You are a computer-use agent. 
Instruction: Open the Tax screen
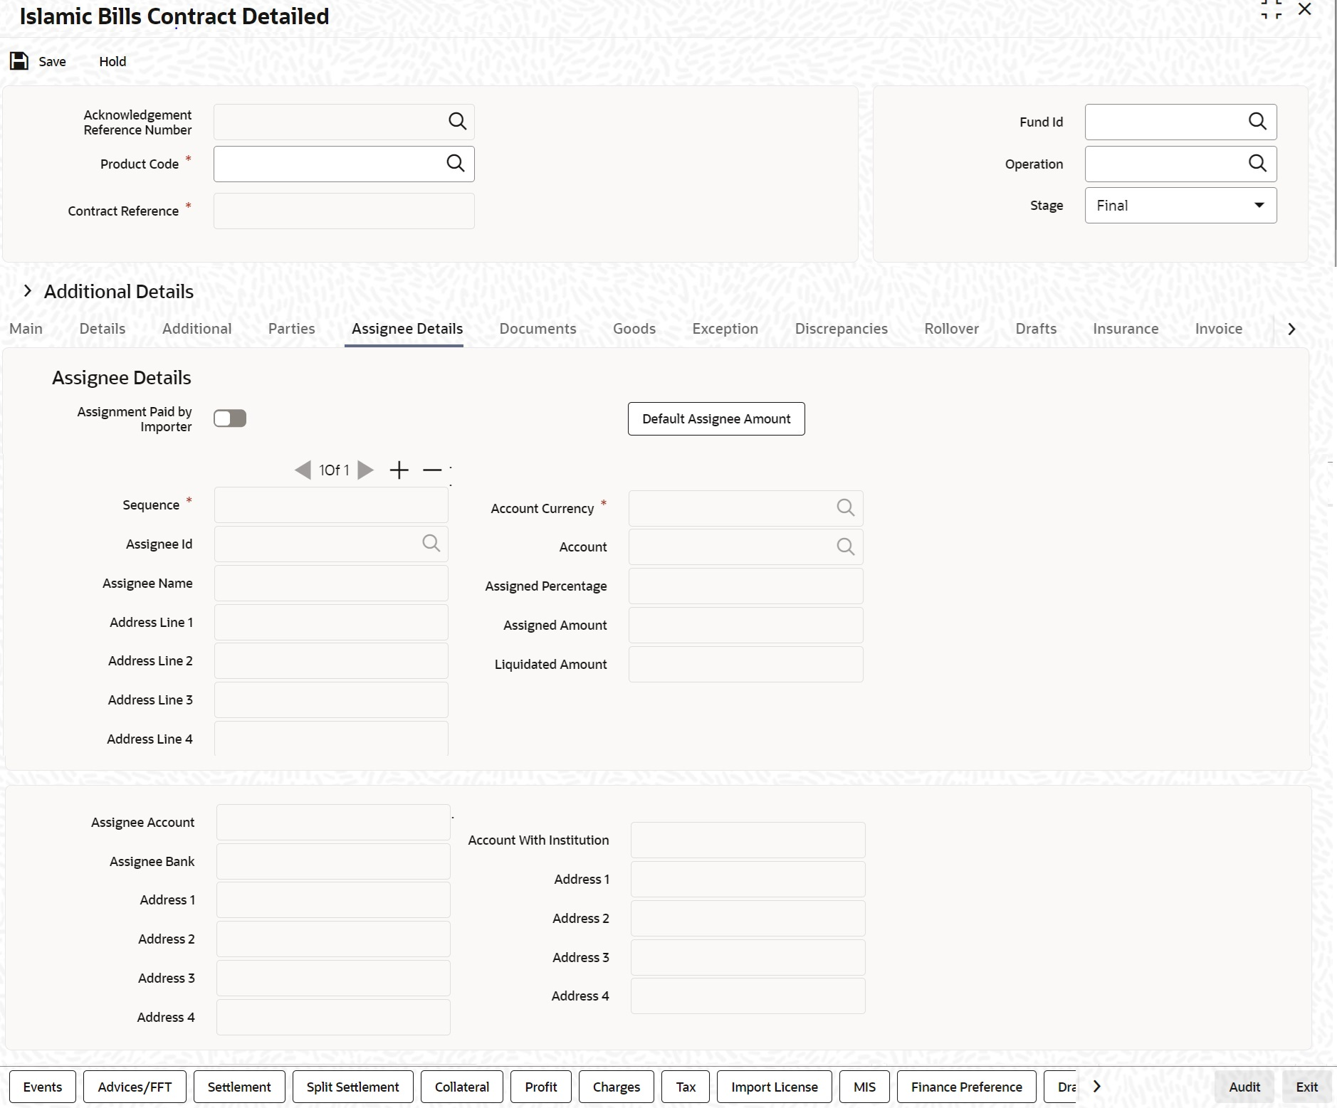point(686,1087)
